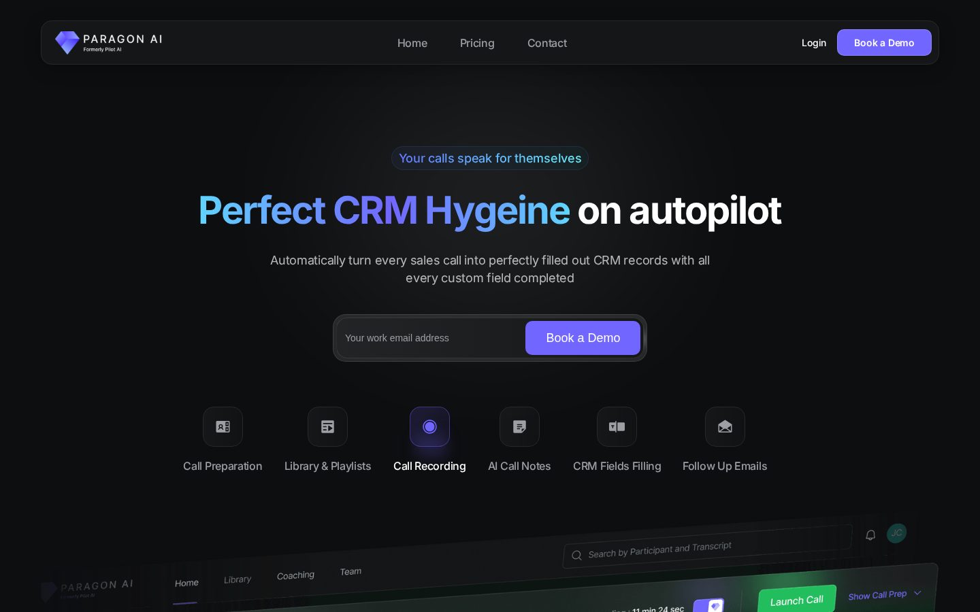
Task: Select the Call Recording feature icon
Action: coord(429,426)
